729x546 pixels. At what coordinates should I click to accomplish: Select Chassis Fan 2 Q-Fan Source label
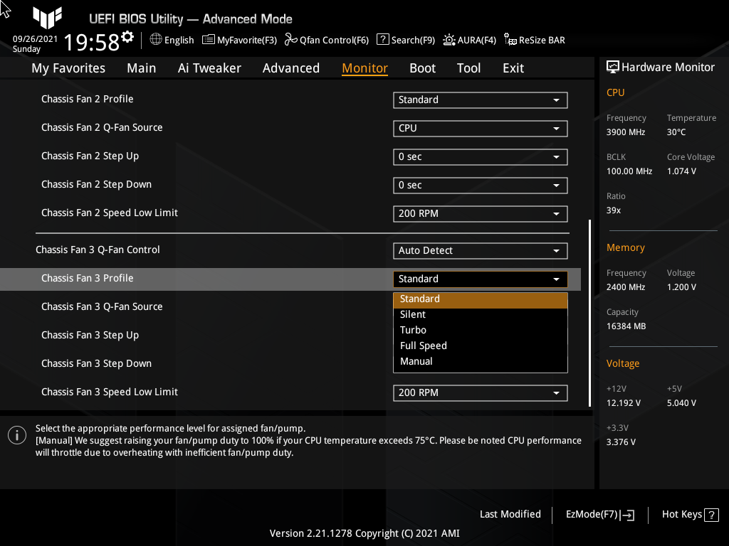point(102,128)
